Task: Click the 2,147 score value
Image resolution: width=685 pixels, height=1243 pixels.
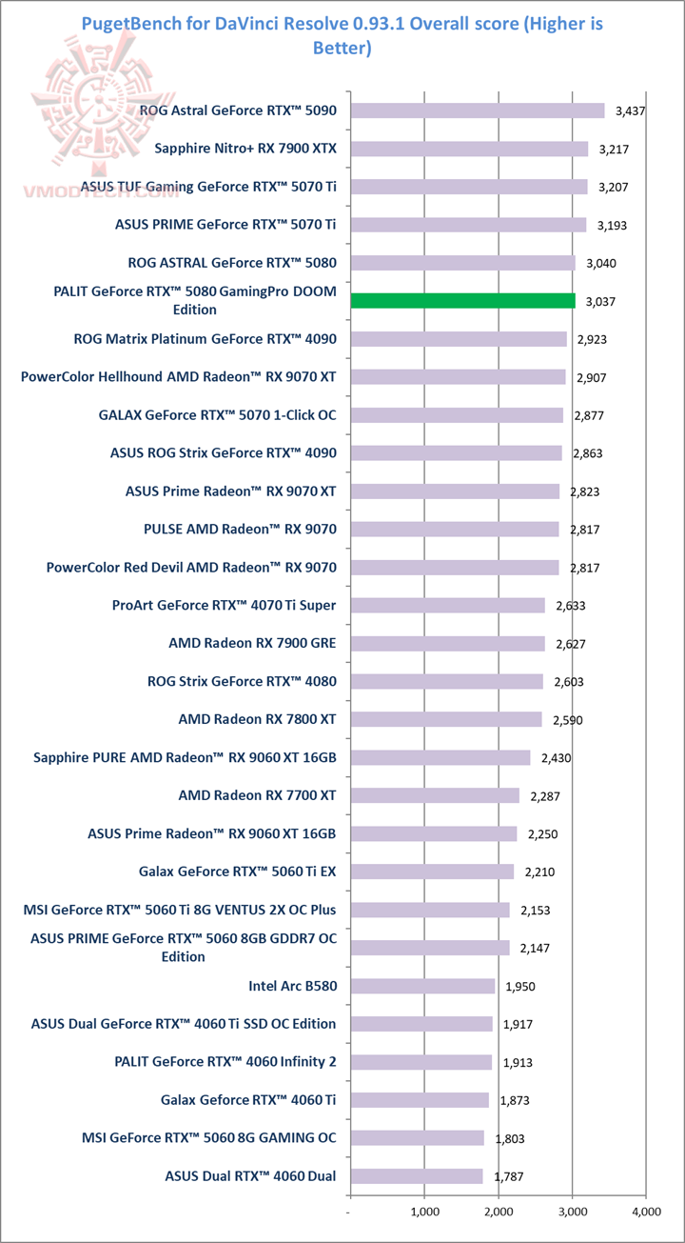Action: coord(536,949)
